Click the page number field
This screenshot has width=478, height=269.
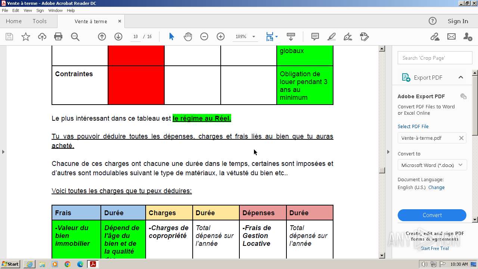(x=136, y=37)
